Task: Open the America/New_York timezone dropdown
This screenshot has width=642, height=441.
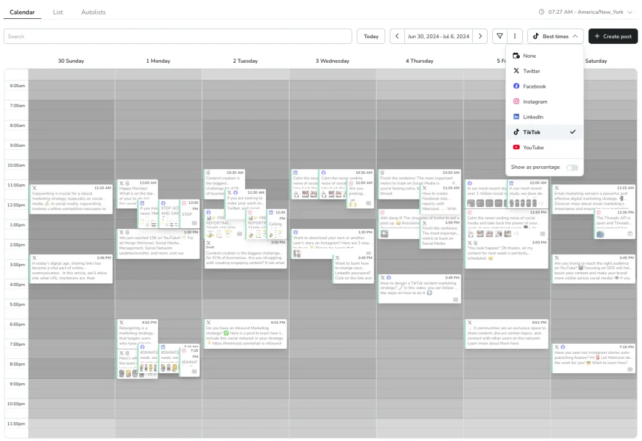Action: 585,12
